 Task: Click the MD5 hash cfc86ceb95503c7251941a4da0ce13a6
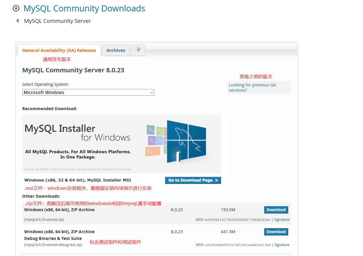(x=238, y=245)
